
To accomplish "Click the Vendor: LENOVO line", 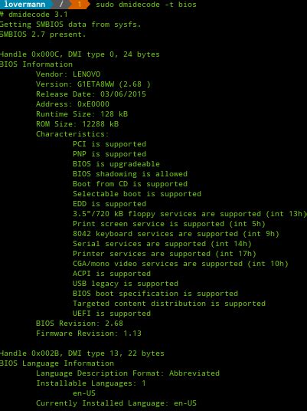I will [x=68, y=74].
